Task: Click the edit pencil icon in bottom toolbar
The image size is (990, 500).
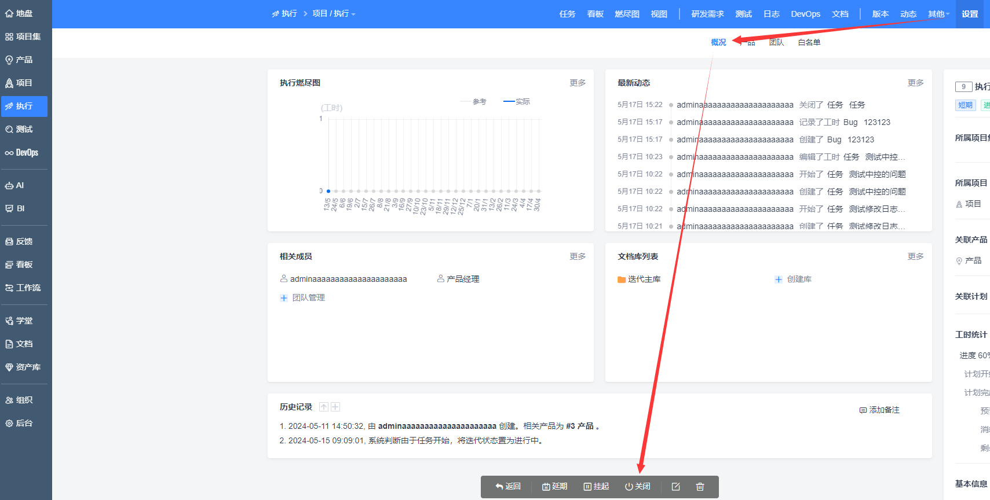Action: click(x=675, y=487)
